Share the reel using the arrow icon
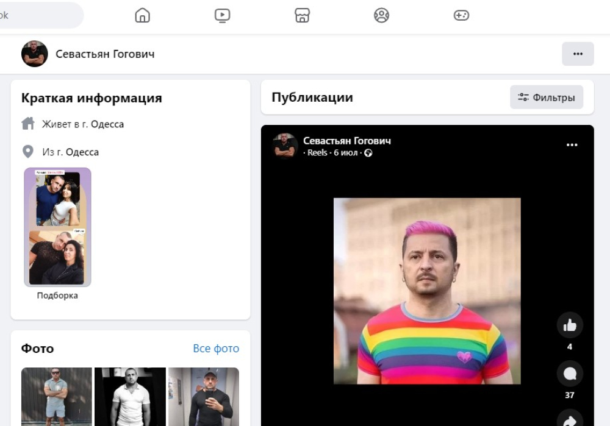 570,419
